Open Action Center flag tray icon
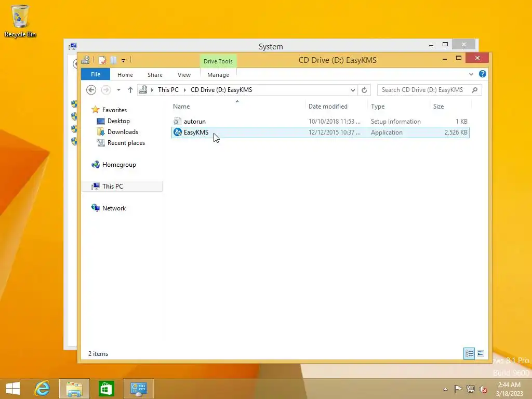The image size is (532, 399). [458, 389]
